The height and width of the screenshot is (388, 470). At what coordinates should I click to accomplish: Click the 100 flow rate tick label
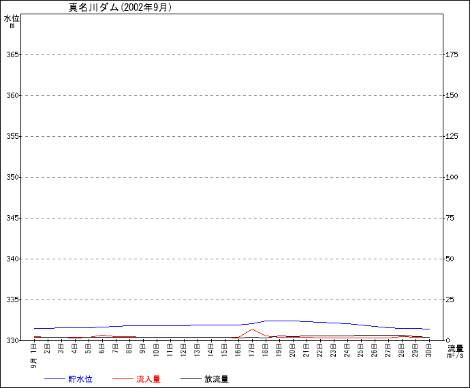(452, 177)
